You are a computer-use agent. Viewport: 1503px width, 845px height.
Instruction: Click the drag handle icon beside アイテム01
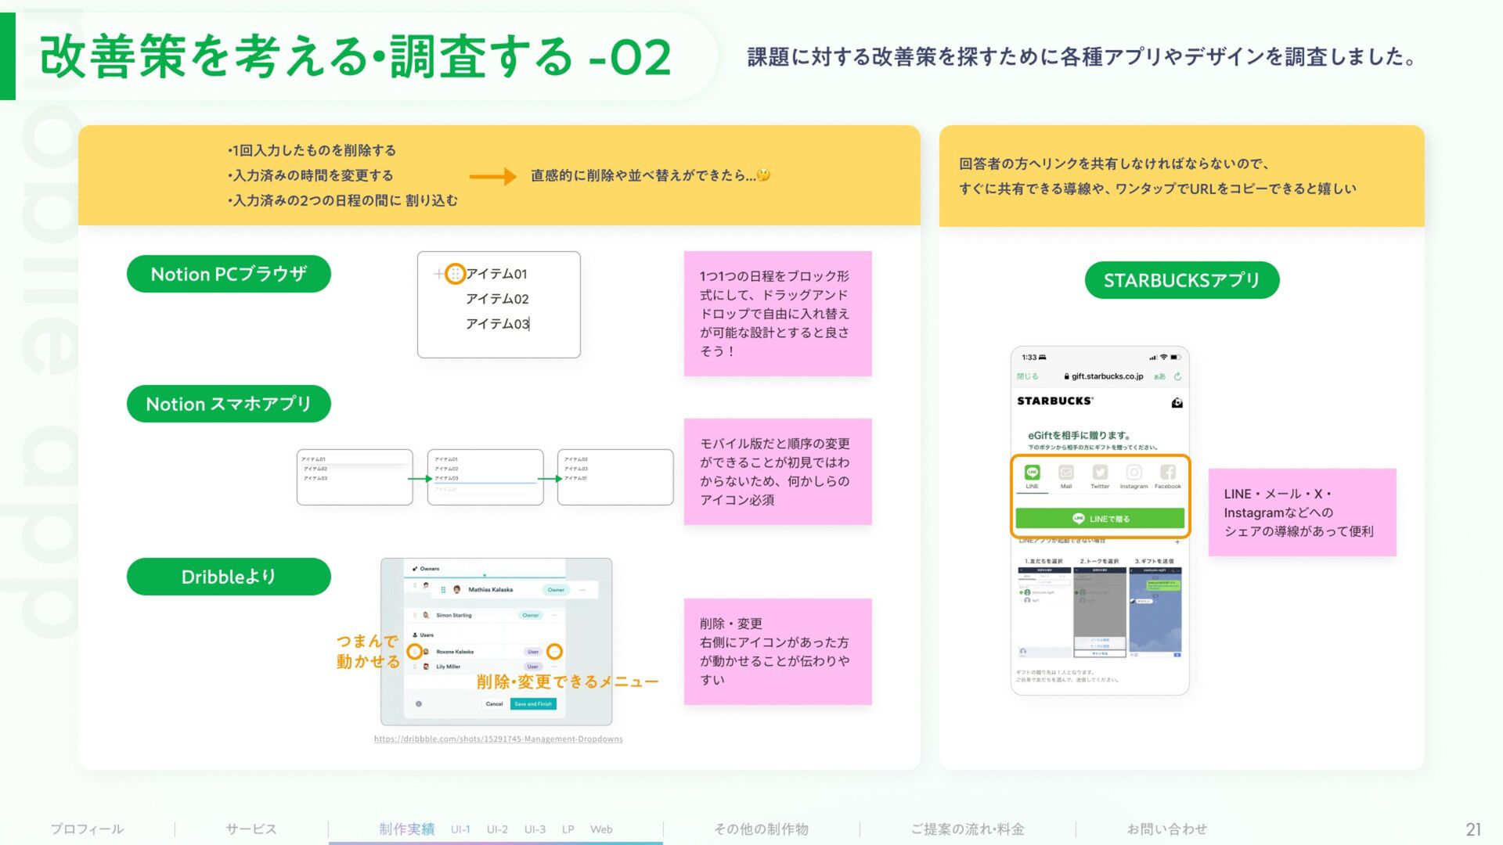click(x=455, y=274)
